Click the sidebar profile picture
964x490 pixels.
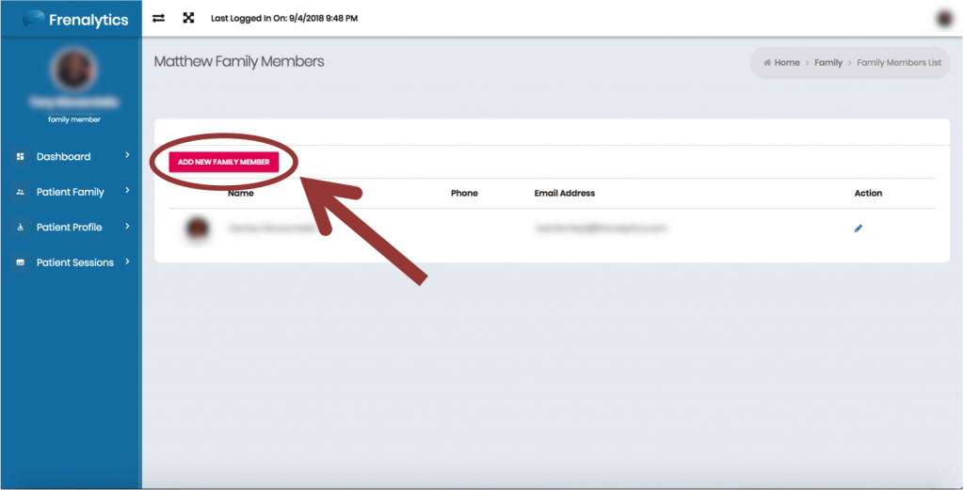tap(73, 70)
